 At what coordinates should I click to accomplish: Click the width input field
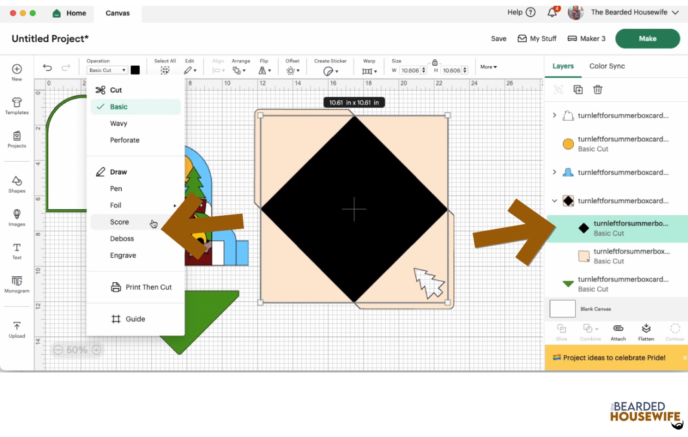(410, 70)
